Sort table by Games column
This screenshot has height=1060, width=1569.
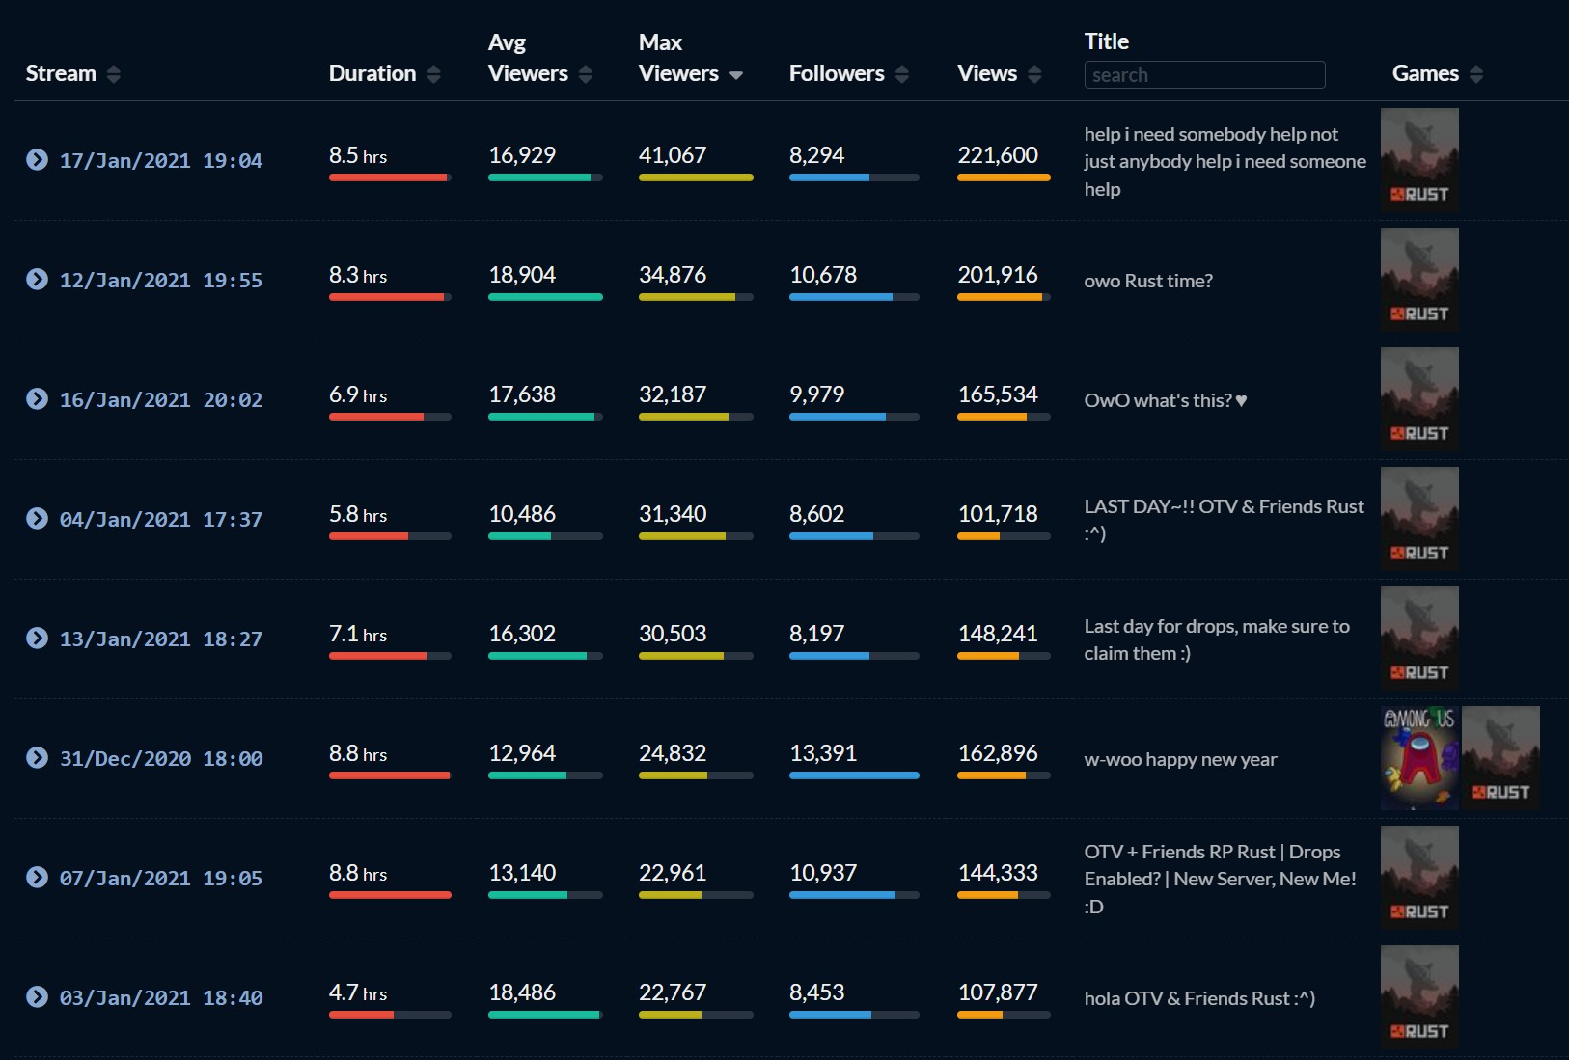1476,74
